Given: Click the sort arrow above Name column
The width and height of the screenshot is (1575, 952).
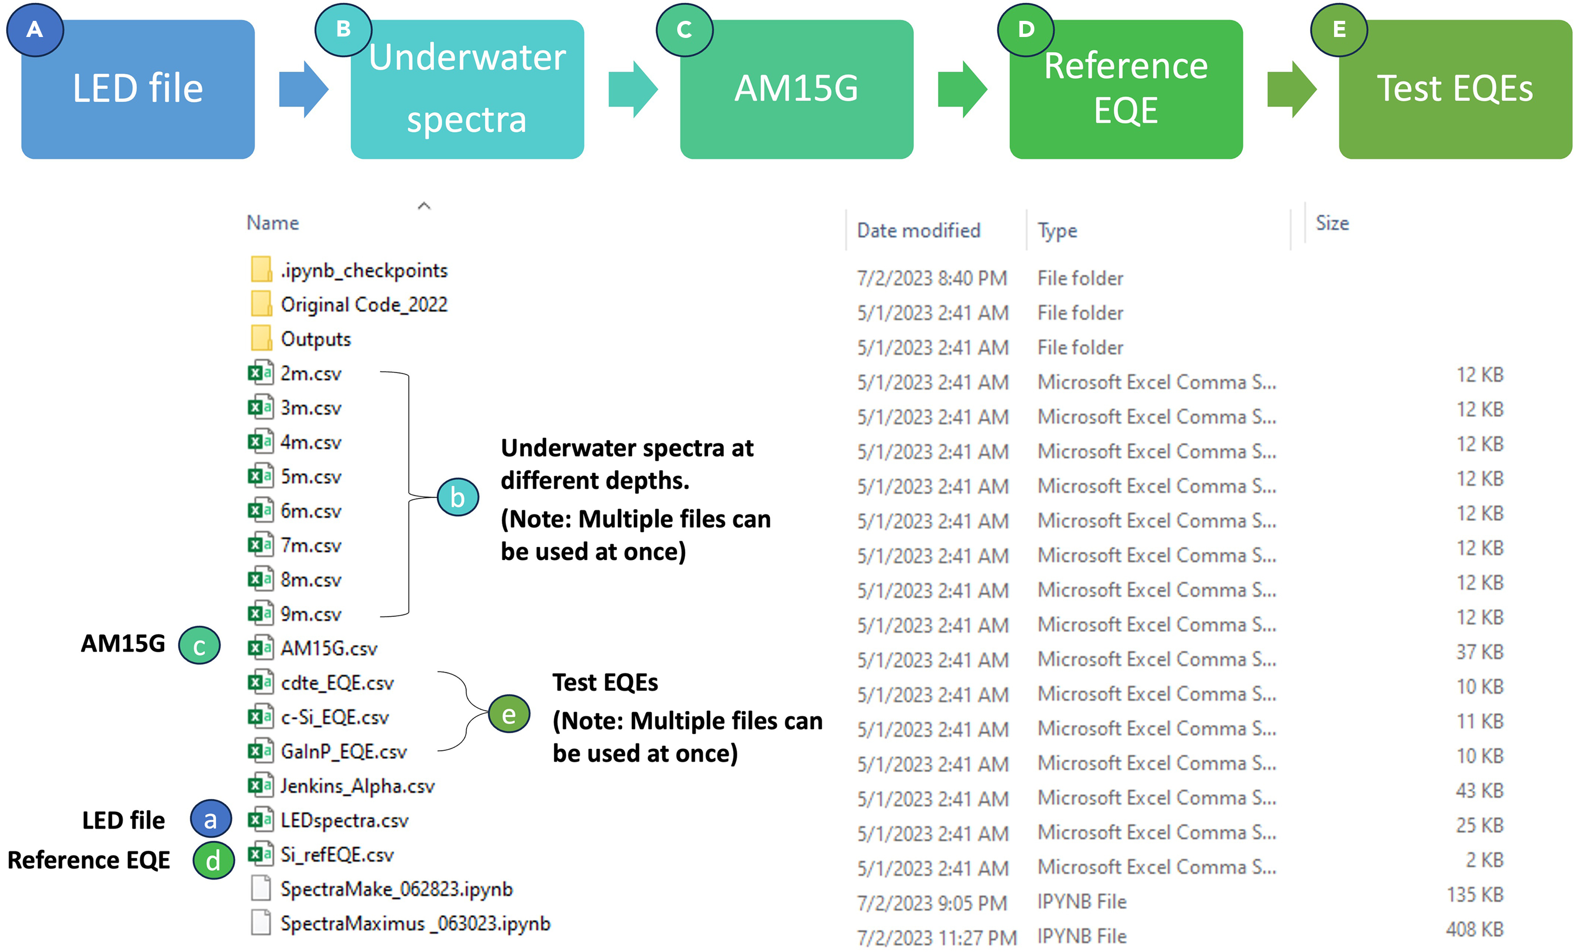Looking at the screenshot, I should [424, 206].
